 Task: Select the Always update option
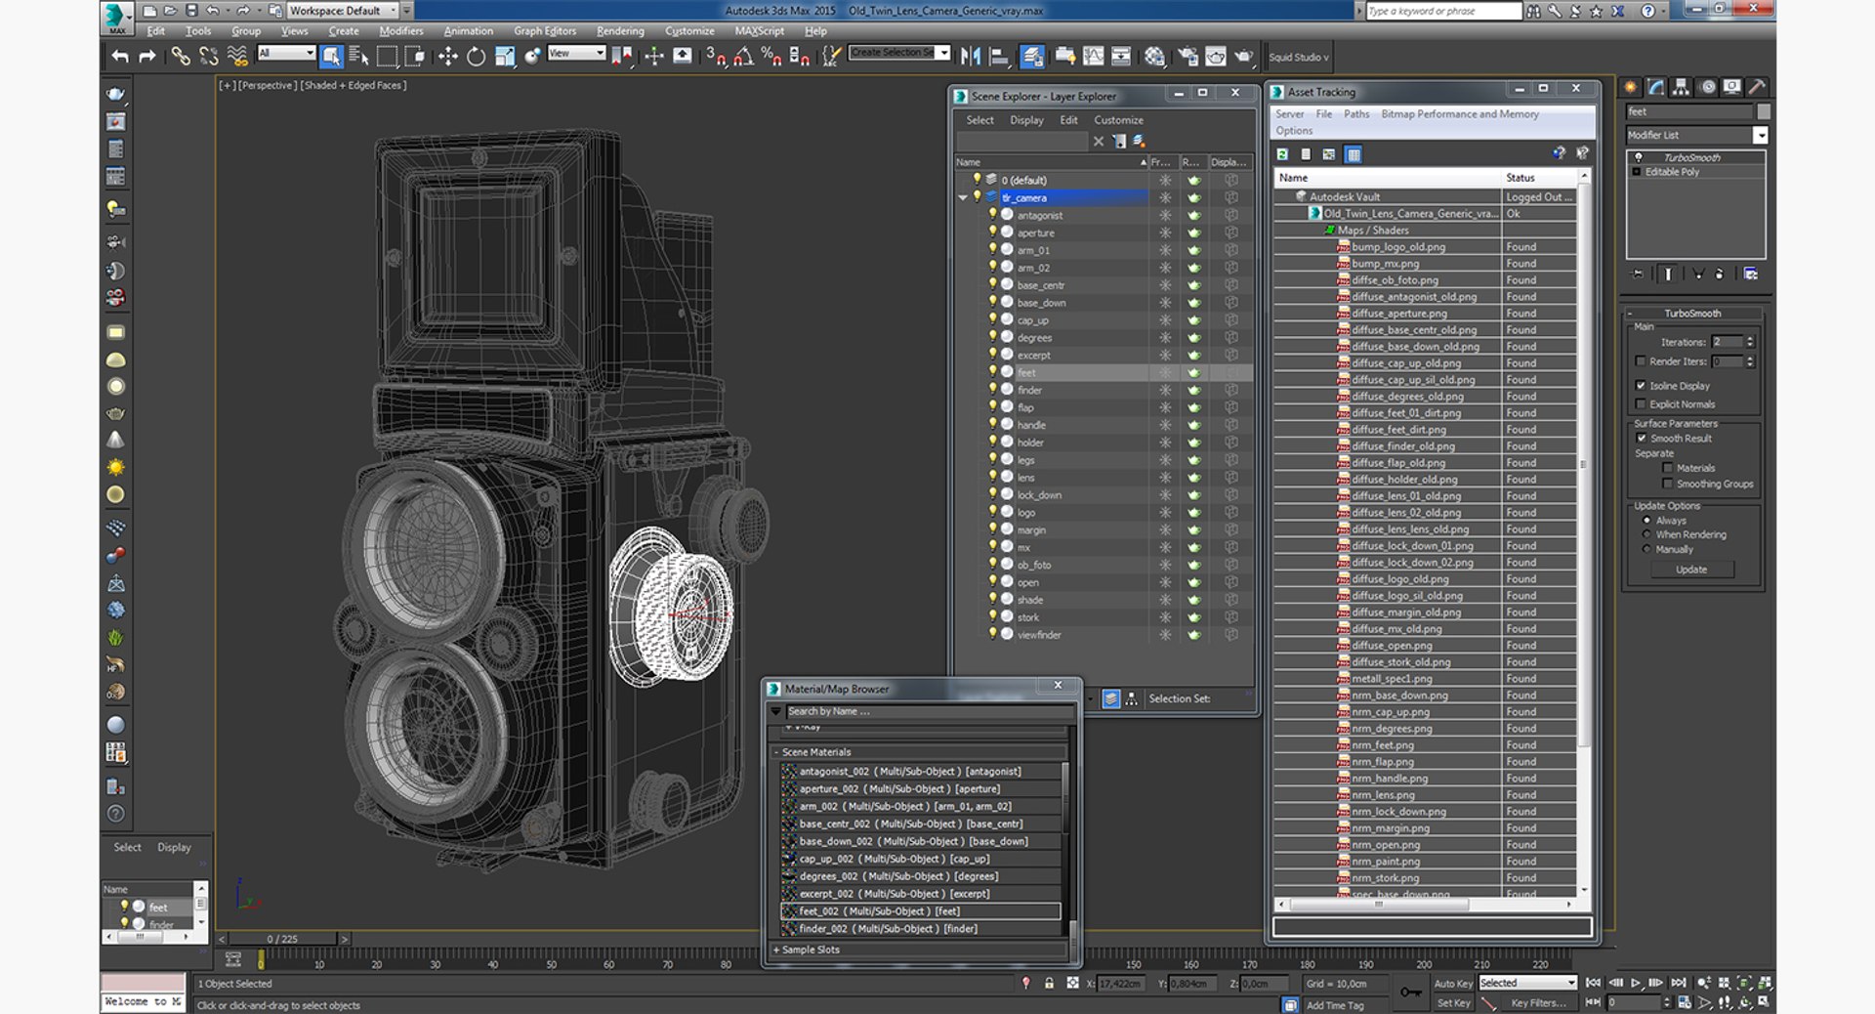(x=1646, y=521)
